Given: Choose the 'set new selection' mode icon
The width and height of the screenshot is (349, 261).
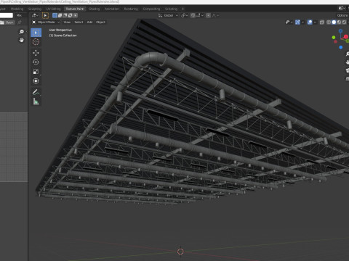Looking at the screenshot, I should click(55, 15).
